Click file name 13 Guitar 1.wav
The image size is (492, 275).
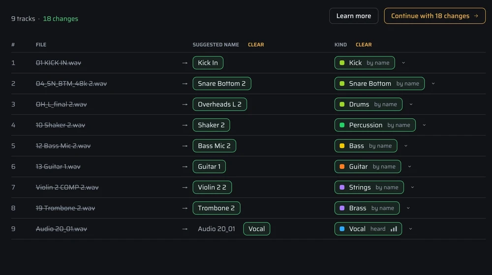[58, 166]
